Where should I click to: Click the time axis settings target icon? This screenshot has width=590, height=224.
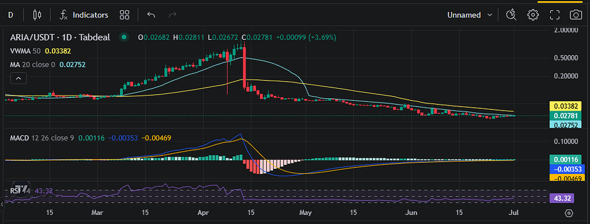click(569, 213)
